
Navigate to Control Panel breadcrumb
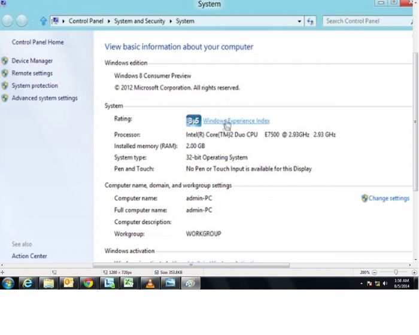tap(86, 21)
